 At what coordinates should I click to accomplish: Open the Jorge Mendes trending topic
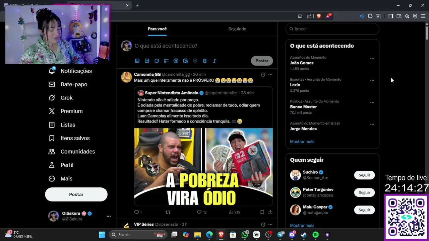303,129
